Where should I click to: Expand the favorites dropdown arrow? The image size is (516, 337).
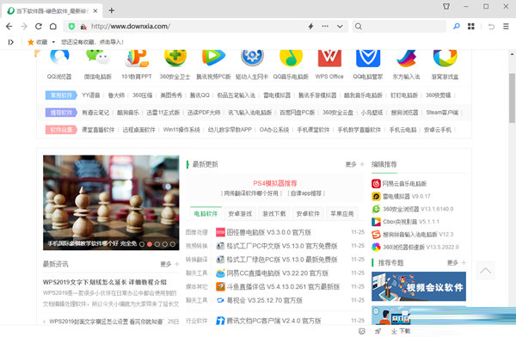(x=53, y=42)
